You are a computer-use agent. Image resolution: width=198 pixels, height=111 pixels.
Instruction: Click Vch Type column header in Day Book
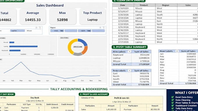click(27, 104)
